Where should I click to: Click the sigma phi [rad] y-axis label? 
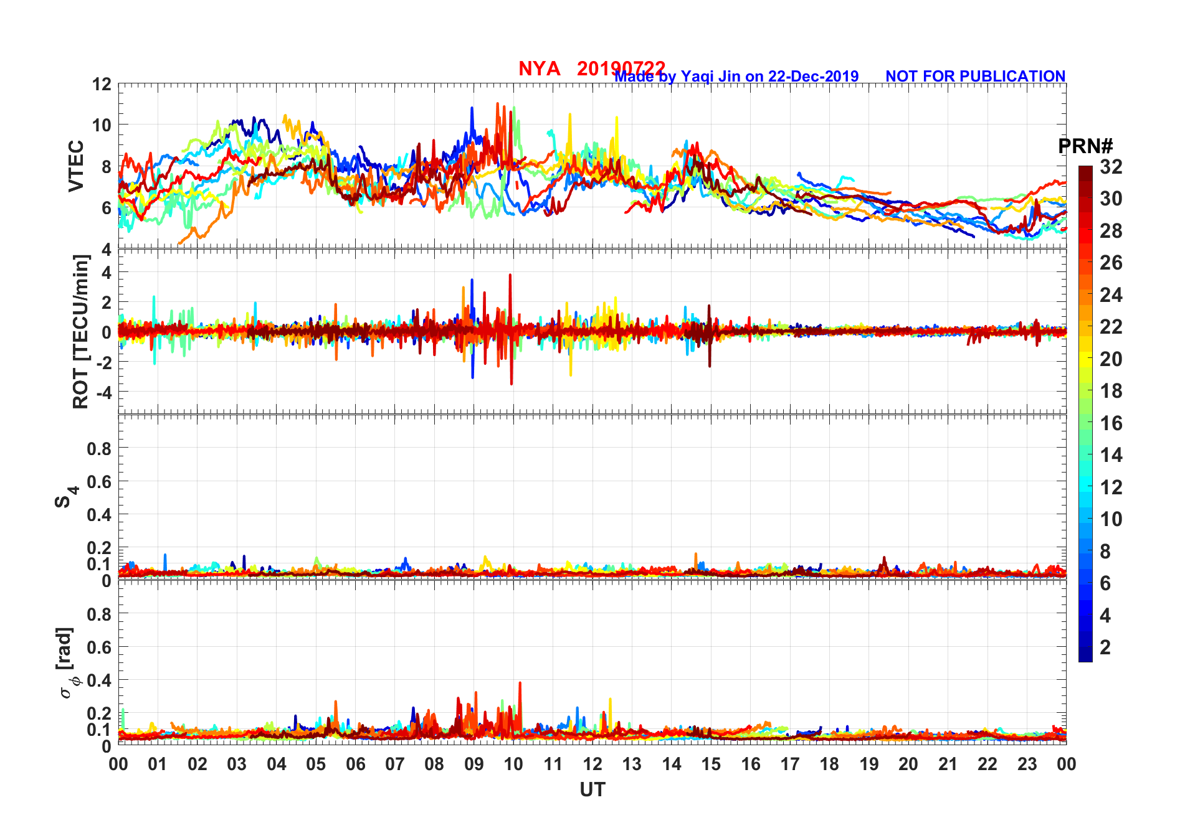(66, 662)
